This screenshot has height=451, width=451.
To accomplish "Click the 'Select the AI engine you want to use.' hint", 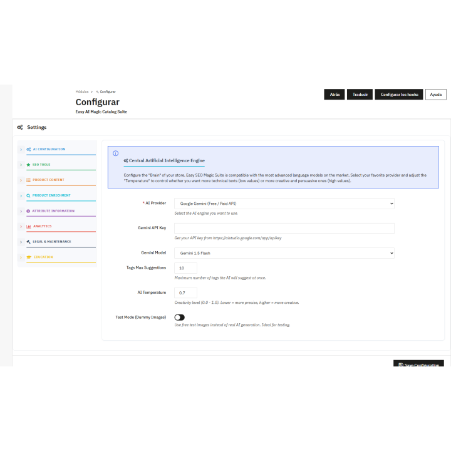I will pos(206,214).
